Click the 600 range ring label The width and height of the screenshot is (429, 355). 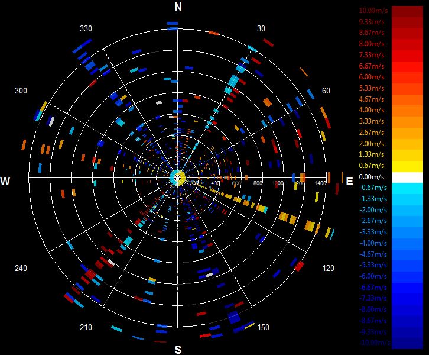click(x=236, y=183)
